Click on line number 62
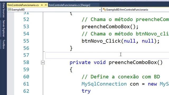The width and height of the screenshot is (169, 95). tap(26, 91)
